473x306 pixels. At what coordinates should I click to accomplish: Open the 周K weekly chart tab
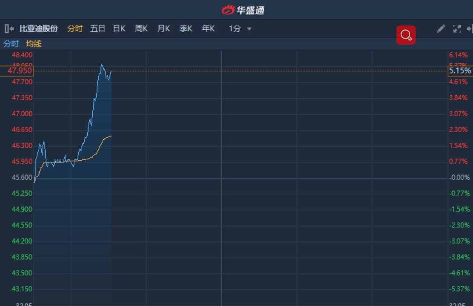tap(141, 28)
